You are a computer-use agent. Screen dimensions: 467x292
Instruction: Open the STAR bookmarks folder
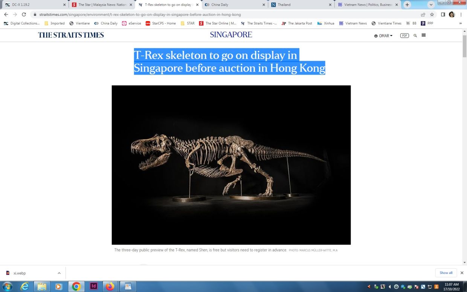188,23
